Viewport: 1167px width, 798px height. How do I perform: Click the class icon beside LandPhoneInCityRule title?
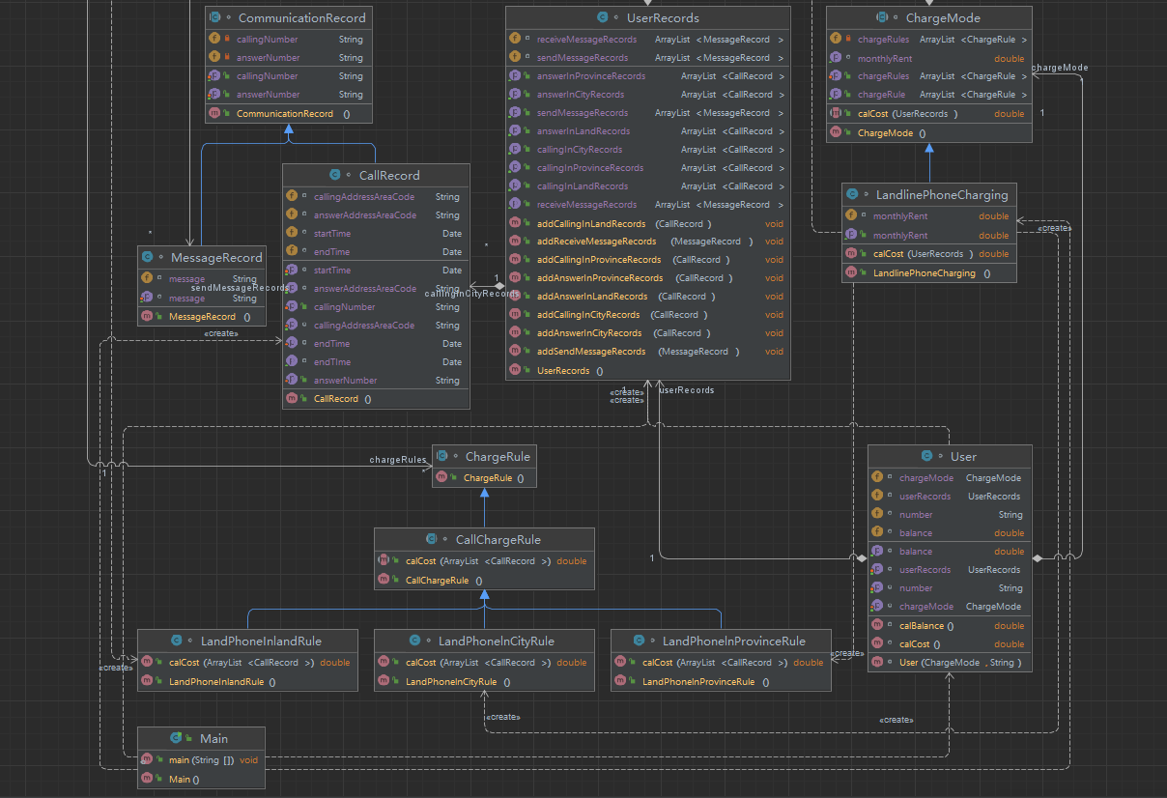coord(415,641)
